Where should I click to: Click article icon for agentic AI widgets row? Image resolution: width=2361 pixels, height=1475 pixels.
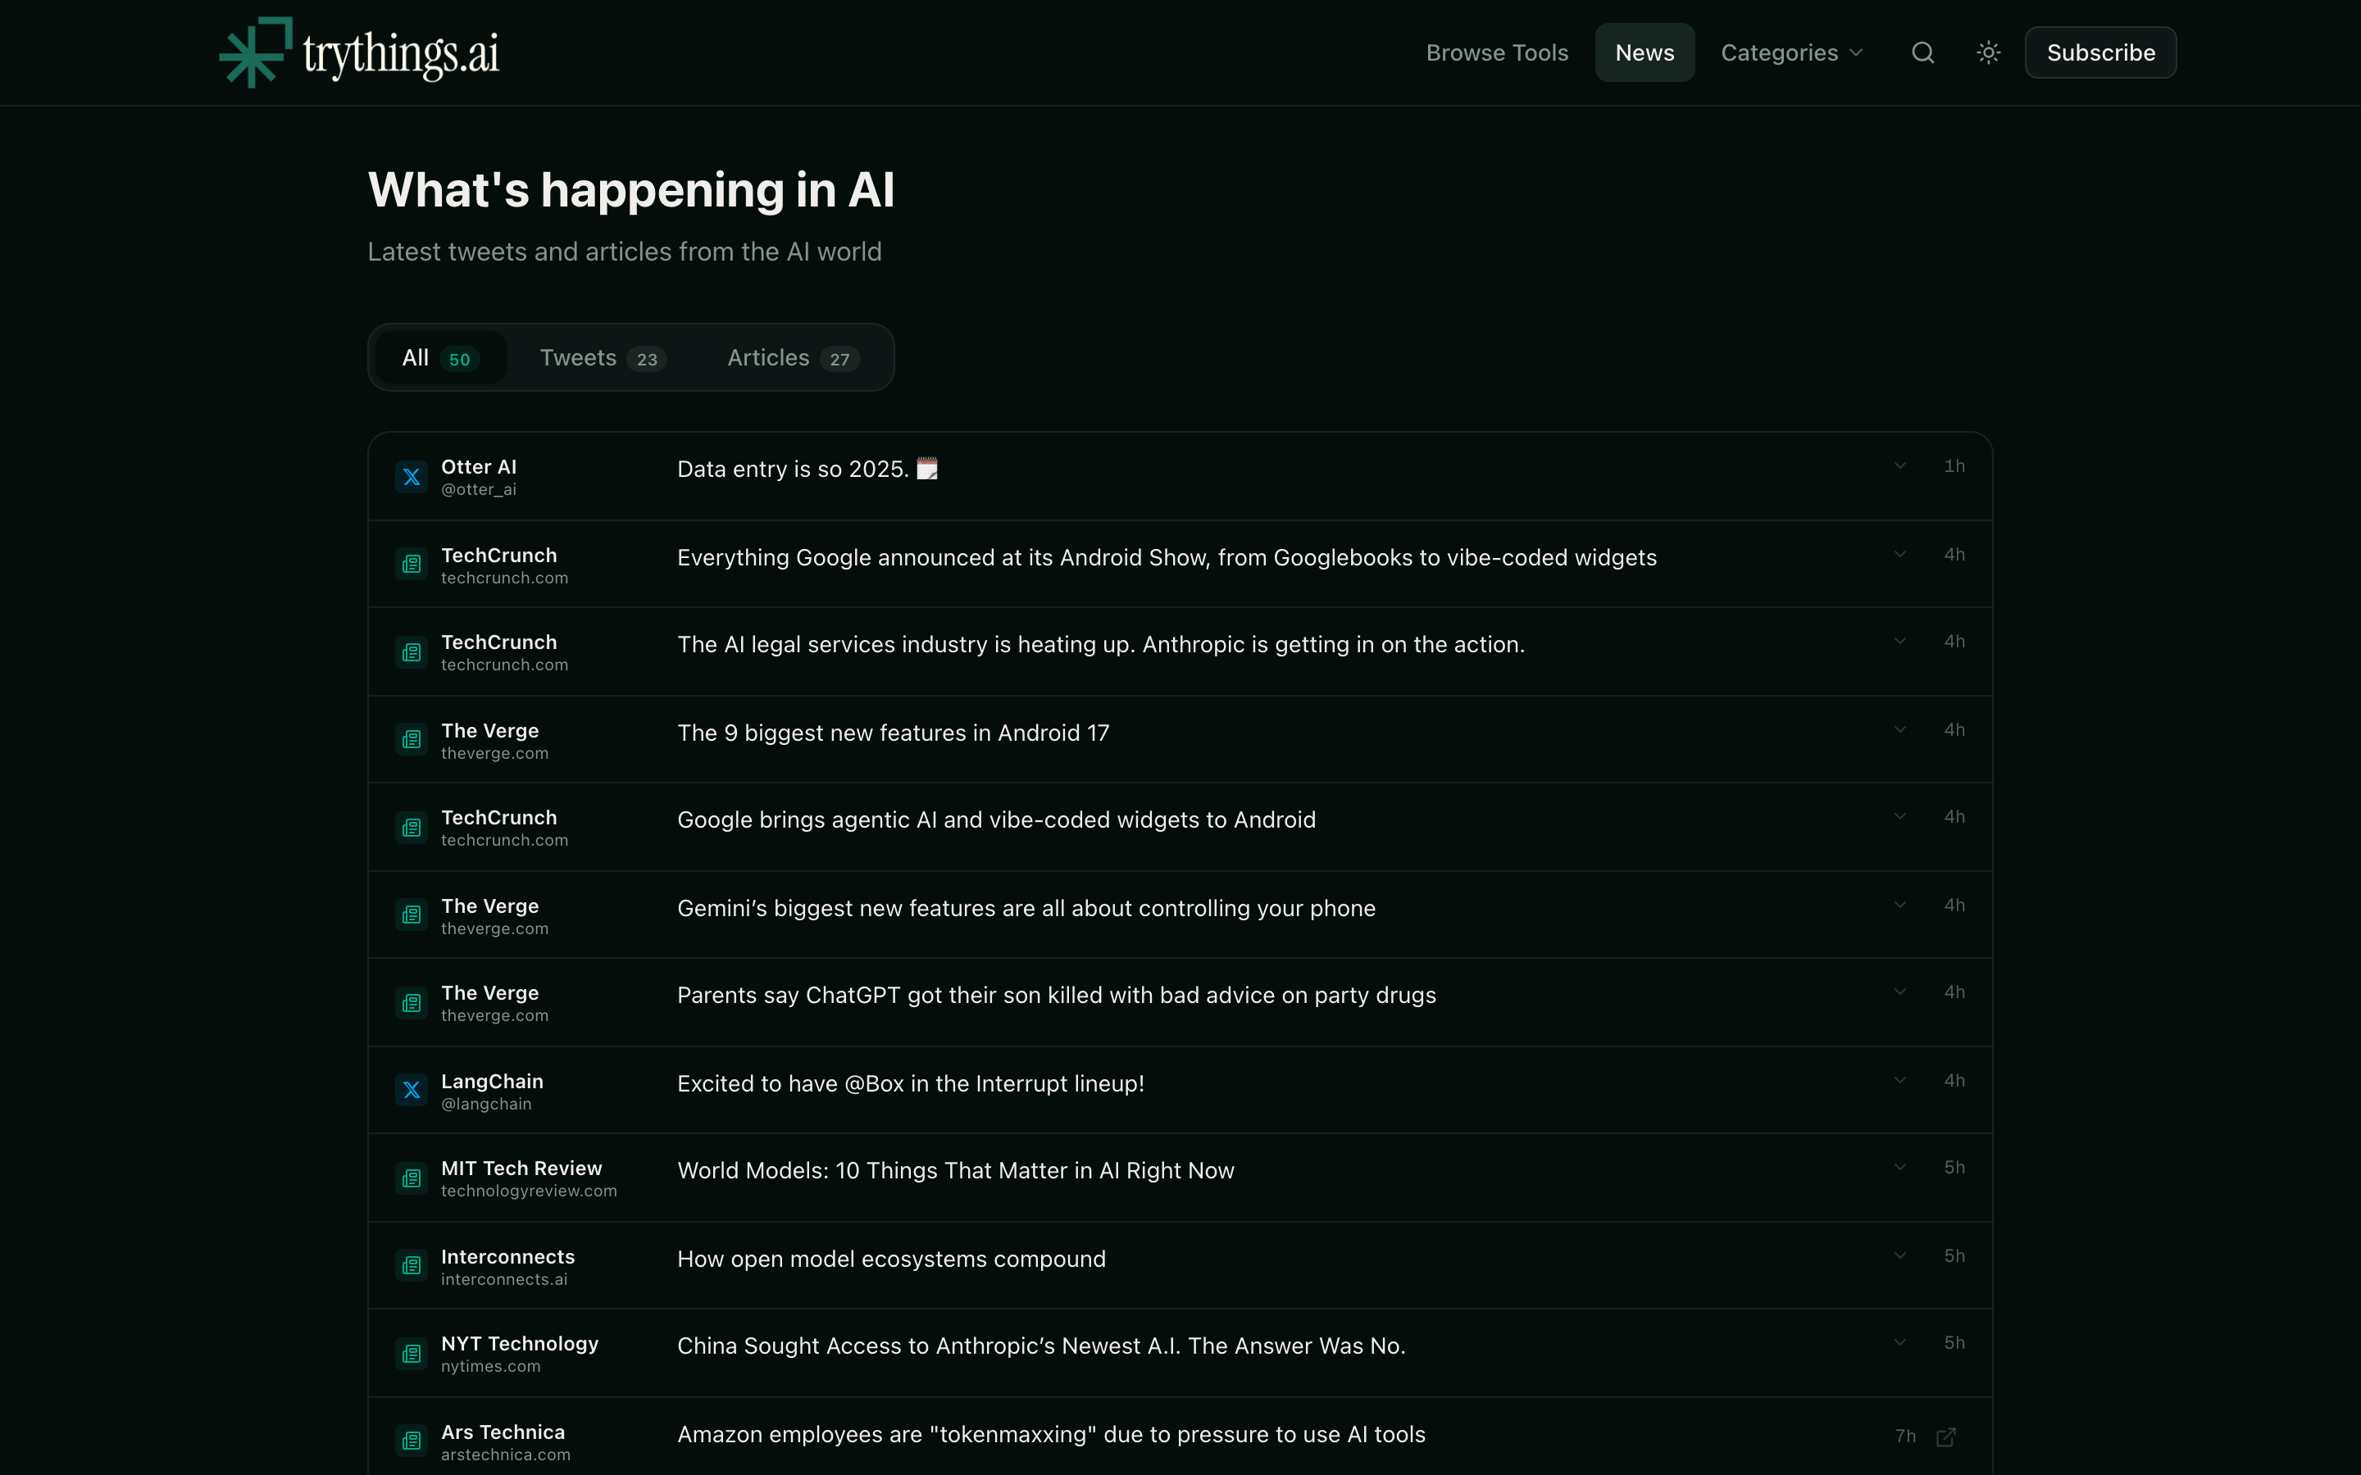click(x=412, y=828)
